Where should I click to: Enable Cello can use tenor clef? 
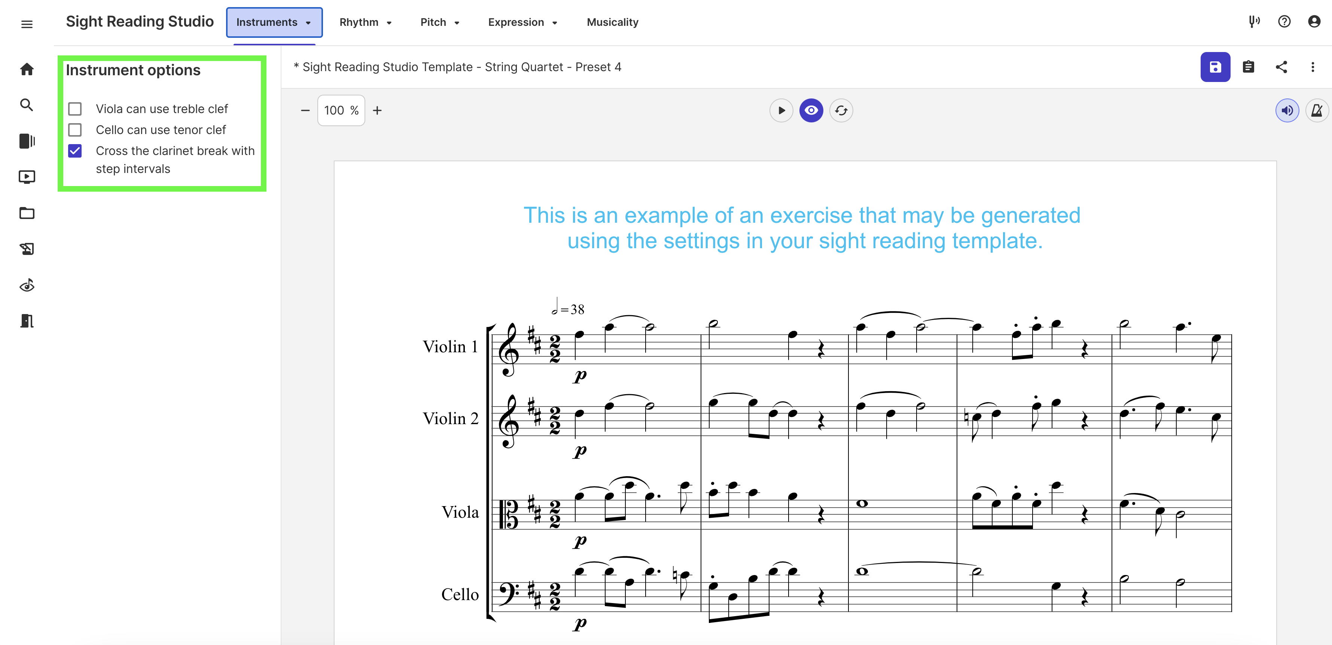tap(75, 130)
